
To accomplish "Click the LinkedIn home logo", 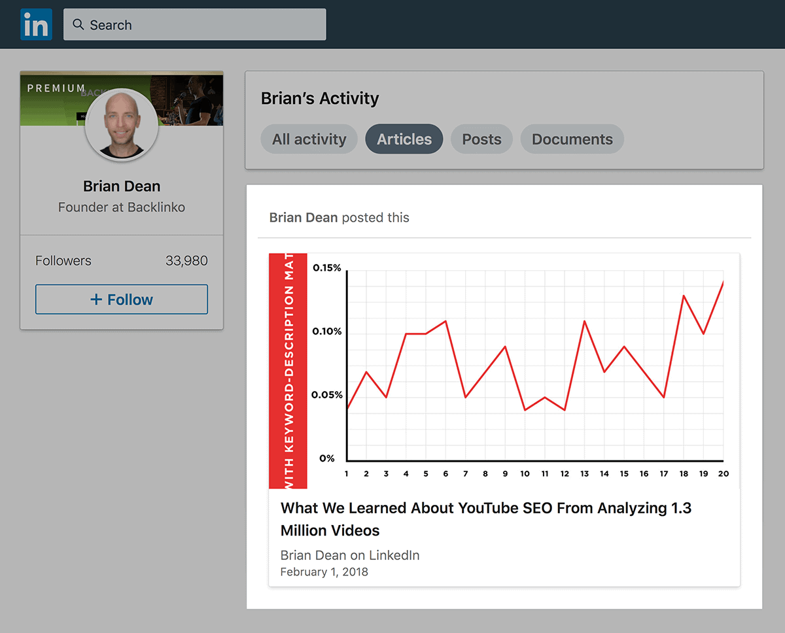I will click(x=36, y=24).
